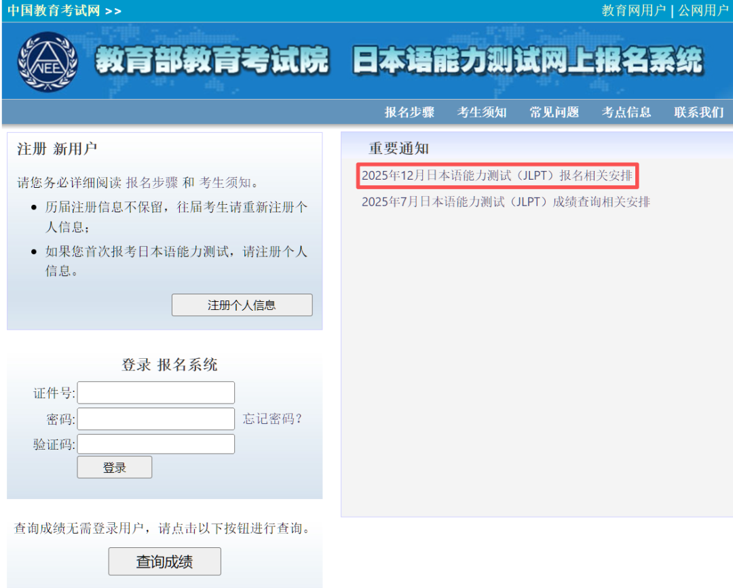Click the 日本语能力测试网上报名系统 banner title

[x=528, y=61]
